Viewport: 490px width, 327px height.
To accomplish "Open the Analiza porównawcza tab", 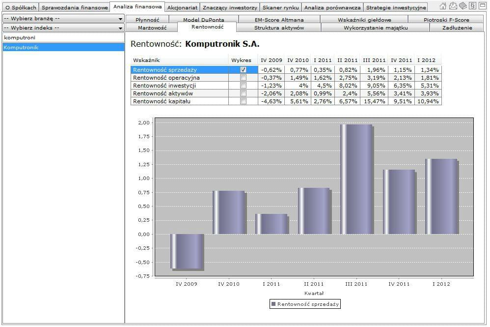I will click(x=332, y=7).
